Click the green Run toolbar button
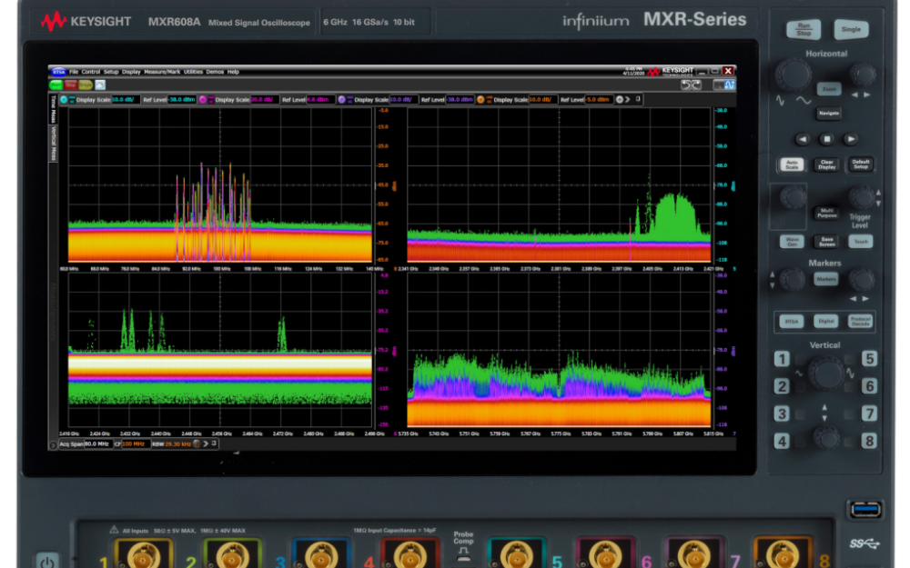Viewport: 910px width, 568px height. (56, 85)
